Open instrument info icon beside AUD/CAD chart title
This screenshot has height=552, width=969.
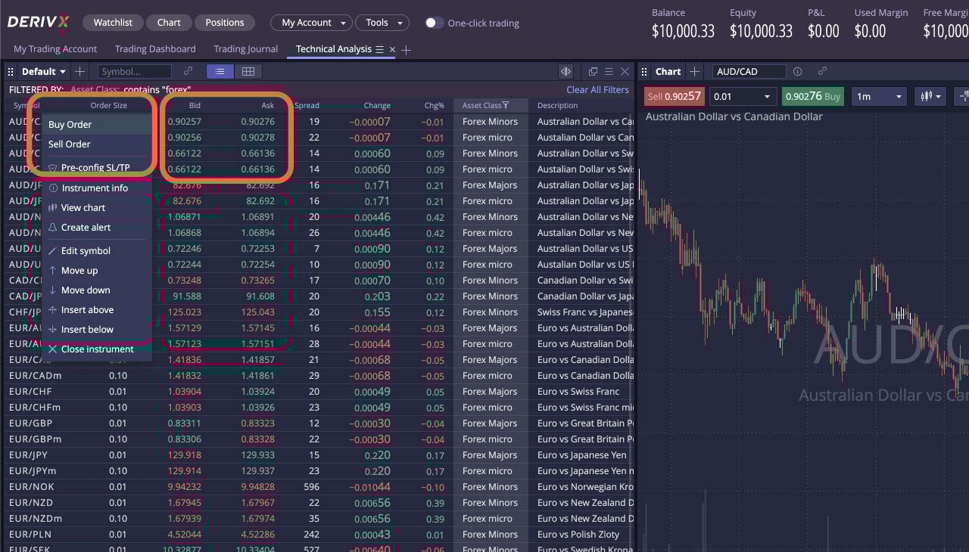tap(797, 71)
